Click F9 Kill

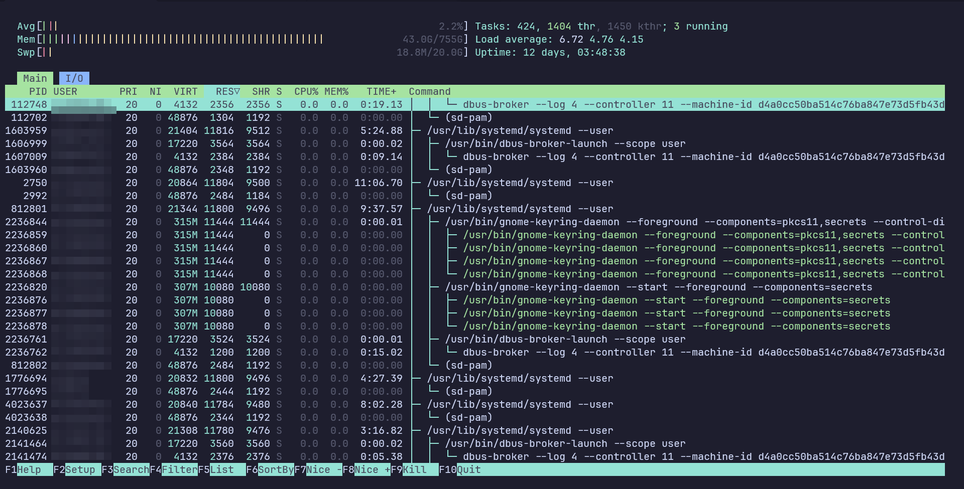[415, 469]
